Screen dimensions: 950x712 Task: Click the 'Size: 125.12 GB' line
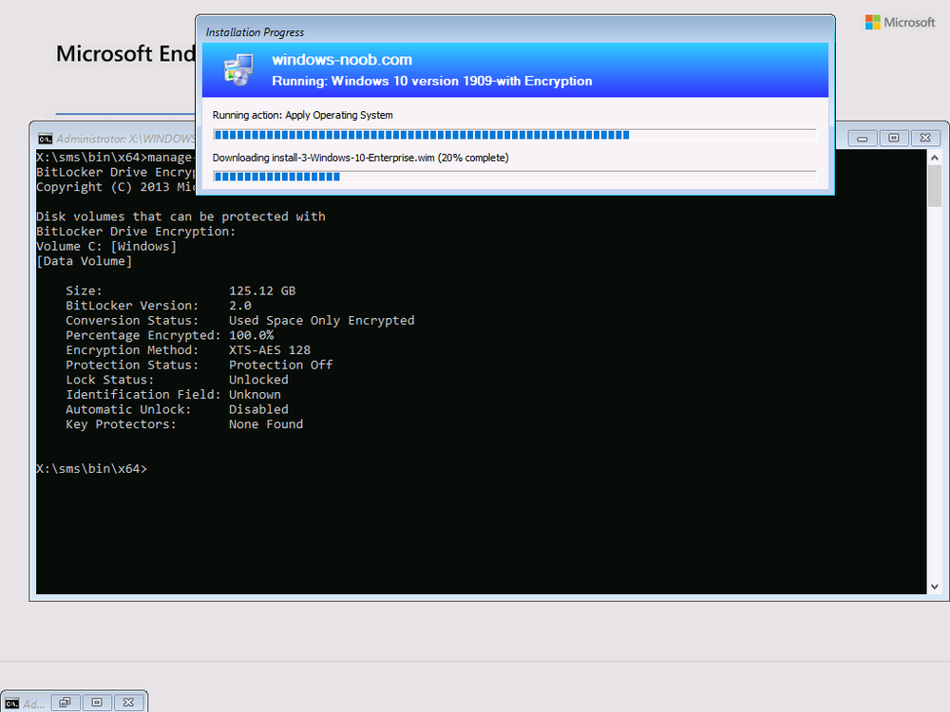pyautogui.click(x=180, y=290)
